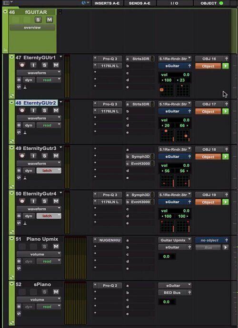Open the timebase clock icon on Piano Upmix
Image resolution: width=238 pixels, height=328 pixels.
pyautogui.click(x=19, y=269)
